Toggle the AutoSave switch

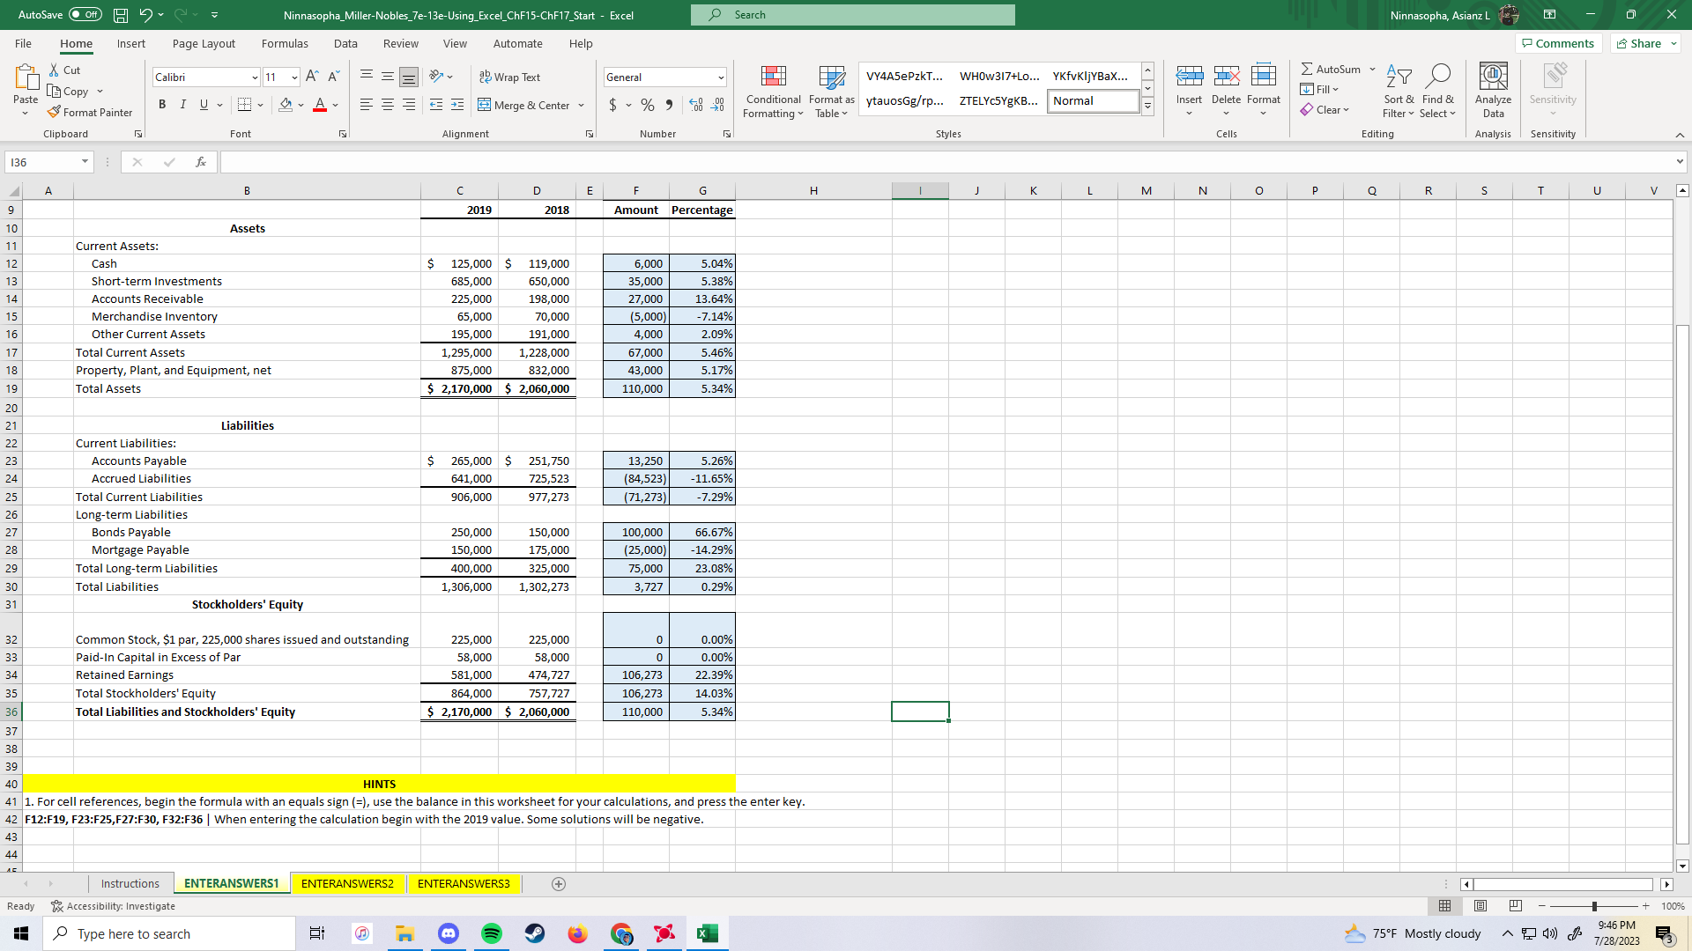tap(85, 15)
